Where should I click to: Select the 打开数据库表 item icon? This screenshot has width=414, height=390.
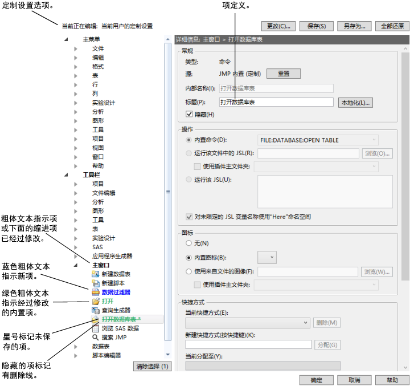pos(95,319)
